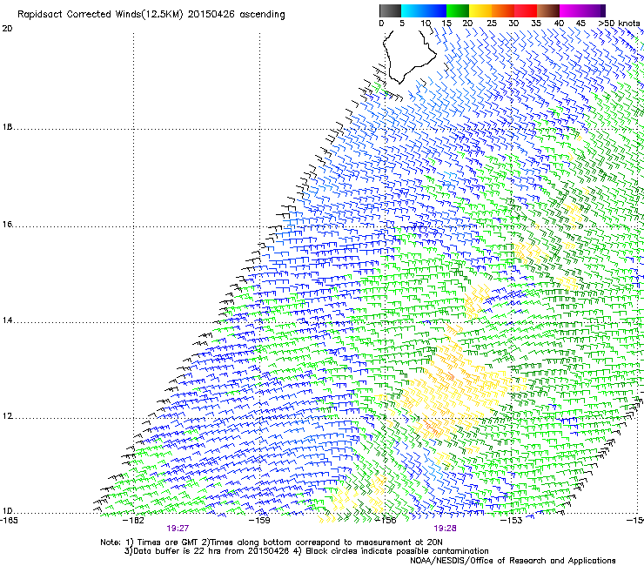The height and width of the screenshot is (566, 644).
Task: Click the latitude label 18
Action: [x=7, y=127]
